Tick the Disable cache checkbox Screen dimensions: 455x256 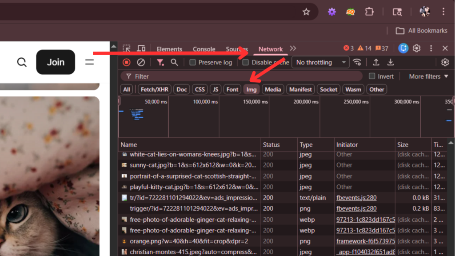(x=245, y=62)
